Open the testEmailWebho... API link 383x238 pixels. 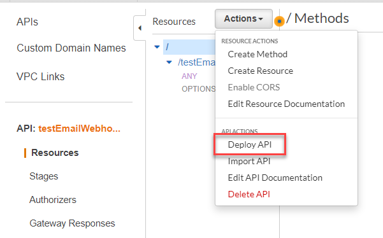(x=79, y=129)
